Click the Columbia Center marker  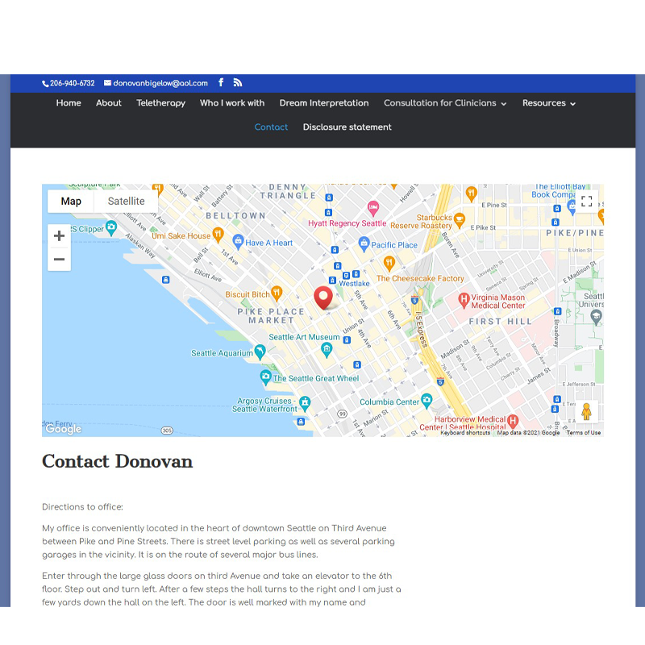(x=427, y=400)
